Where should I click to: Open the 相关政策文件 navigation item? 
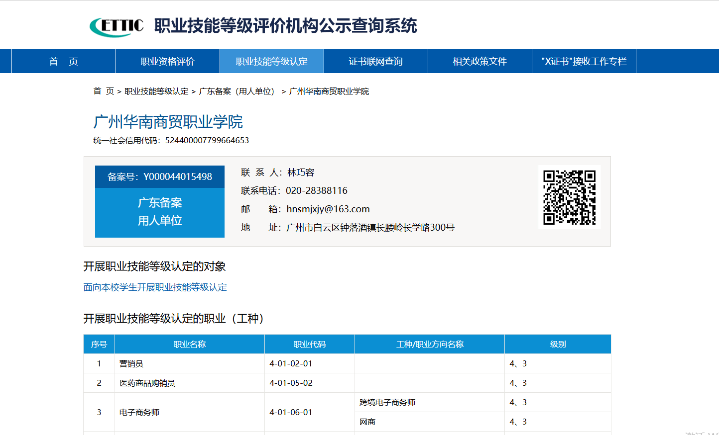(x=479, y=62)
